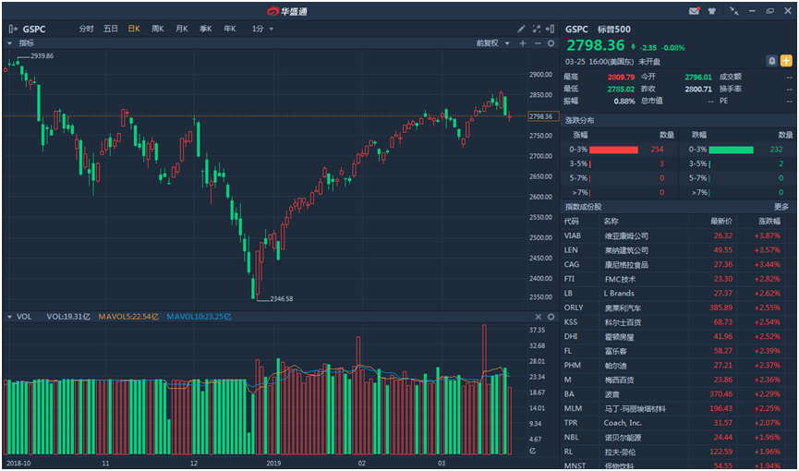799x471 pixels.
Task: Collapse the left panel beside GSPC
Action: 13,29
